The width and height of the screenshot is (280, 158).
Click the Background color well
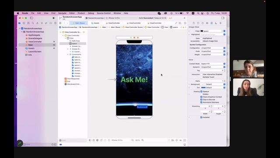click(203, 84)
